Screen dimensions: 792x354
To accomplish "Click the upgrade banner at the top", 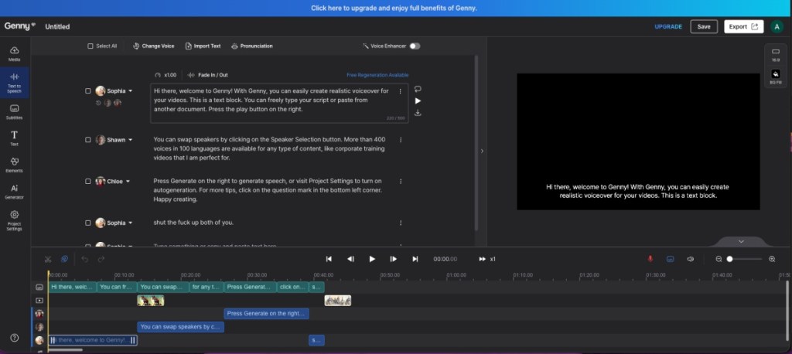I will (x=394, y=8).
